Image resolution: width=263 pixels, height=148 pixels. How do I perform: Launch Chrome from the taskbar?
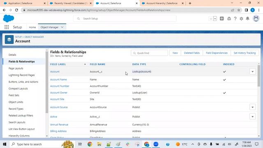click(x=90, y=144)
